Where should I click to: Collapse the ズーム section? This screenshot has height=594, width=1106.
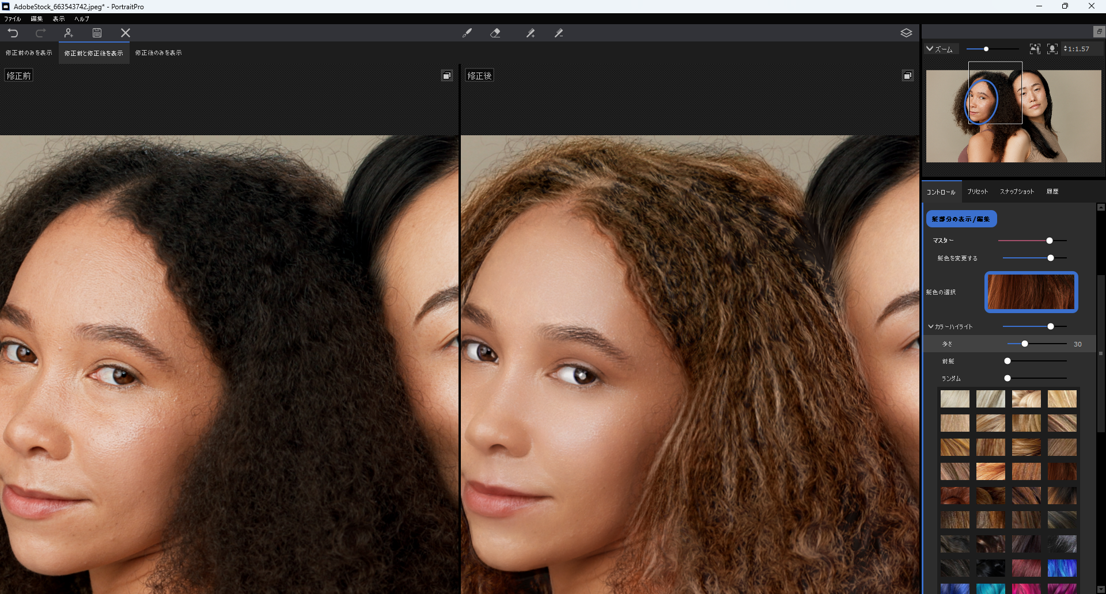pyautogui.click(x=930, y=49)
